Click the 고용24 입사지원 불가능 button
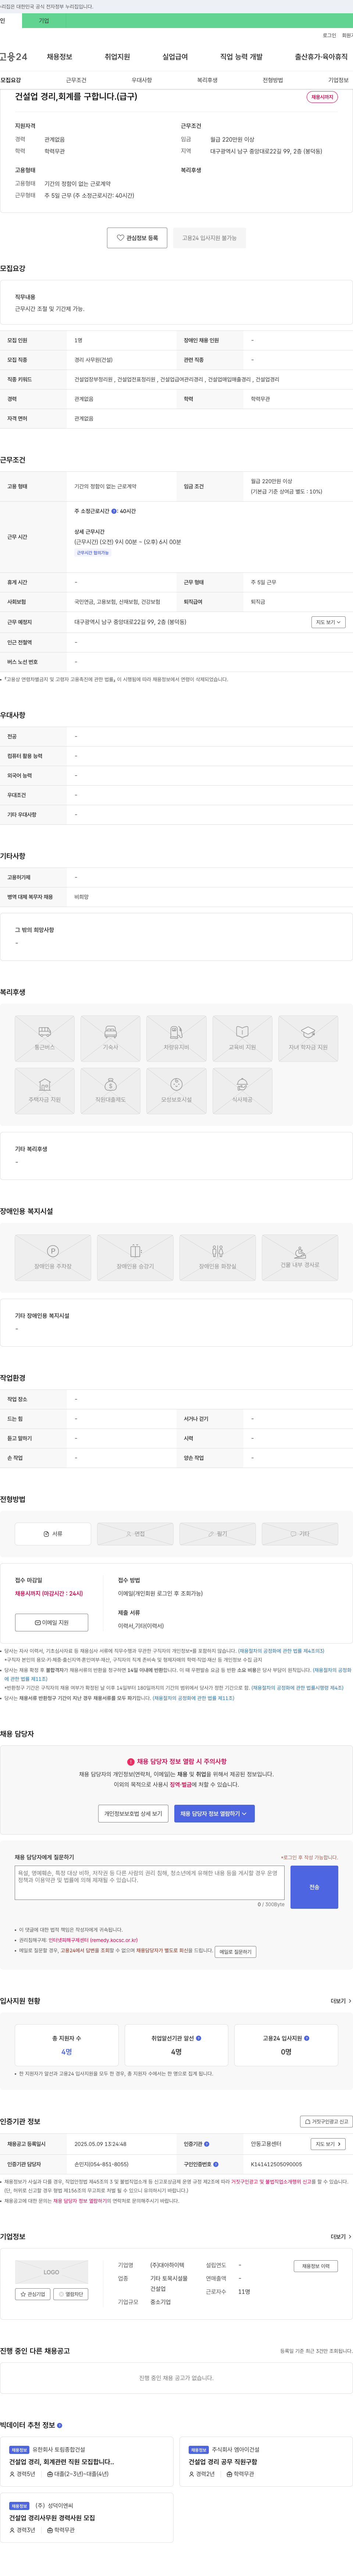The image size is (353, 2576). pos(209,238)
